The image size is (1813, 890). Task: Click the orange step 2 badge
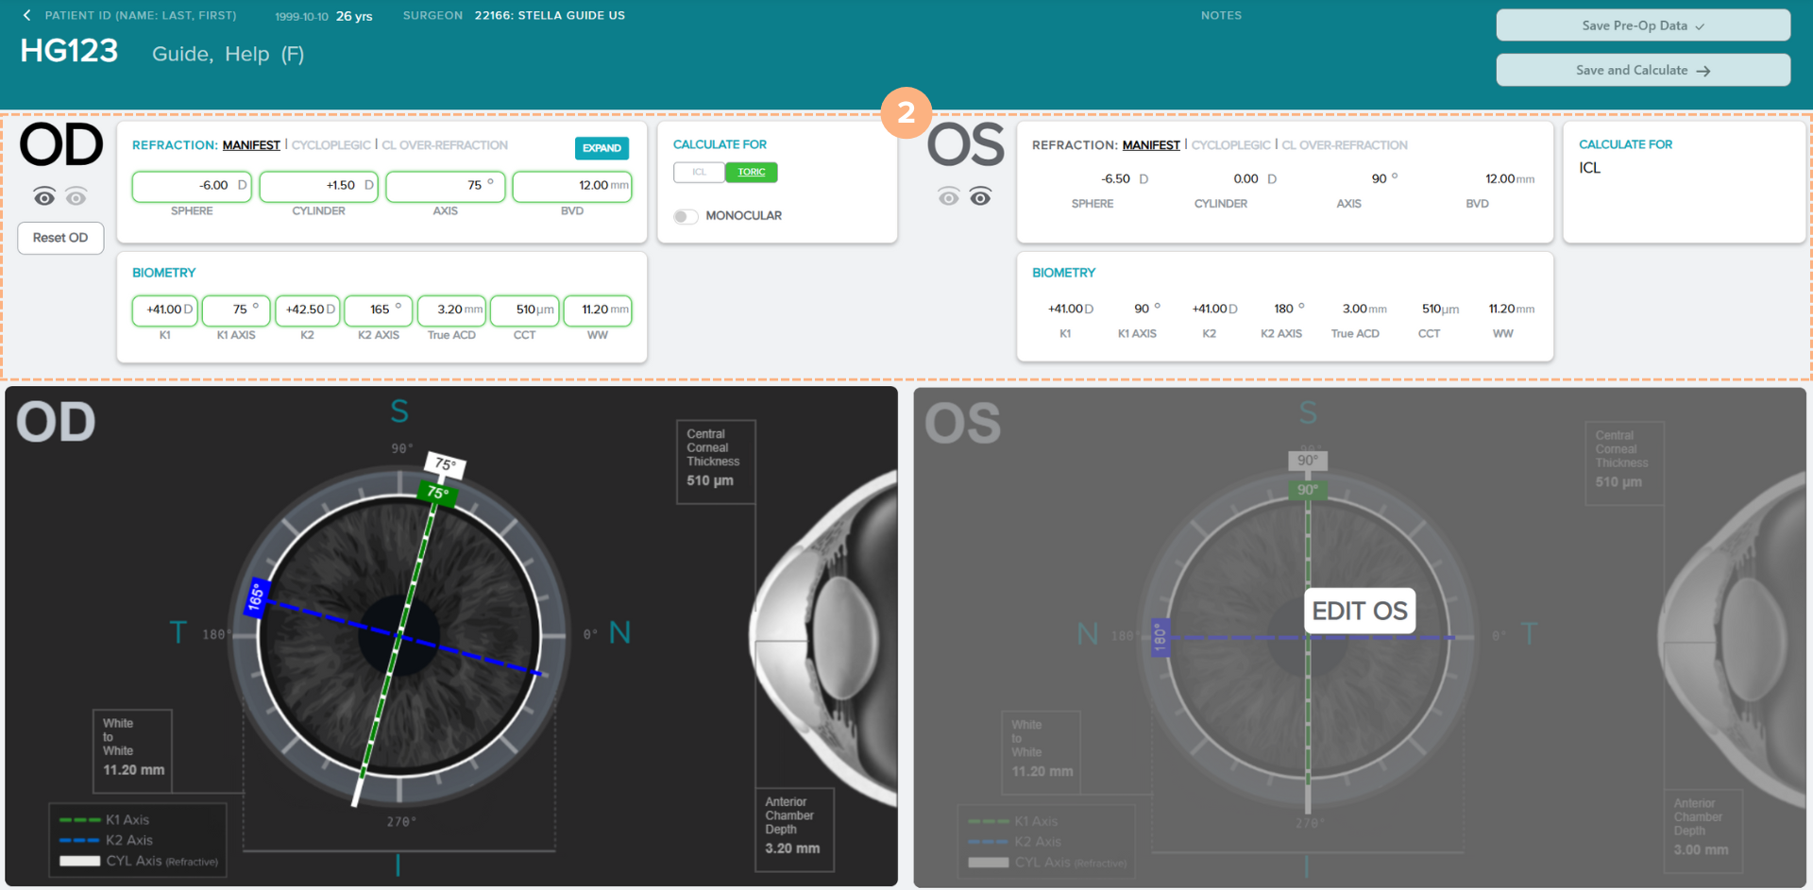(x=906, y=113)
